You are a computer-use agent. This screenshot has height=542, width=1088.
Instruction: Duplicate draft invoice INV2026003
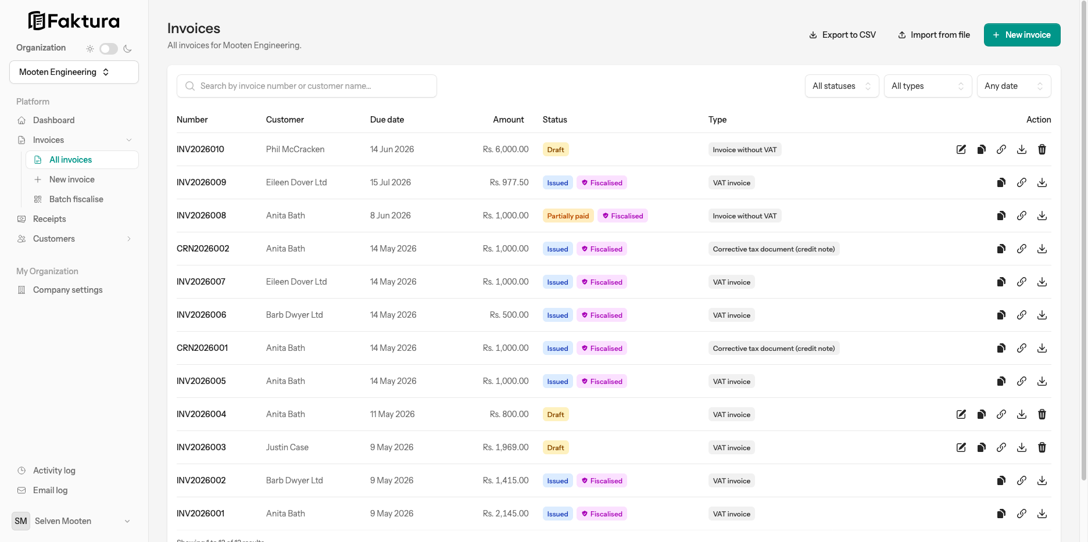click(x=982, y=447)
